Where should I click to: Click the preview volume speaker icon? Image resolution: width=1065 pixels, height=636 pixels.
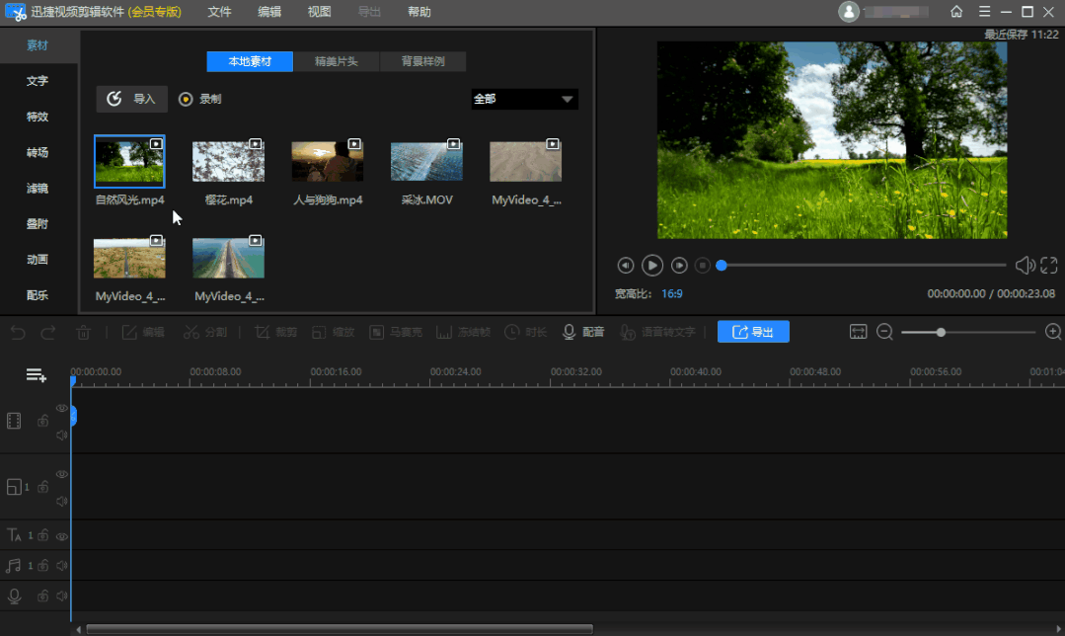1025,265
